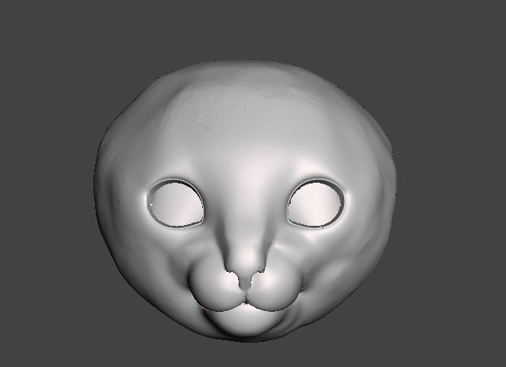This screenshot has width=506, height=367.
Task: Click the cheek area below left eye hole
Action: pos(167,252)
